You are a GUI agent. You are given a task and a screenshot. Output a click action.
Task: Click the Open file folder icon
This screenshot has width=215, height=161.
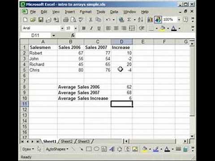point(33,20)
